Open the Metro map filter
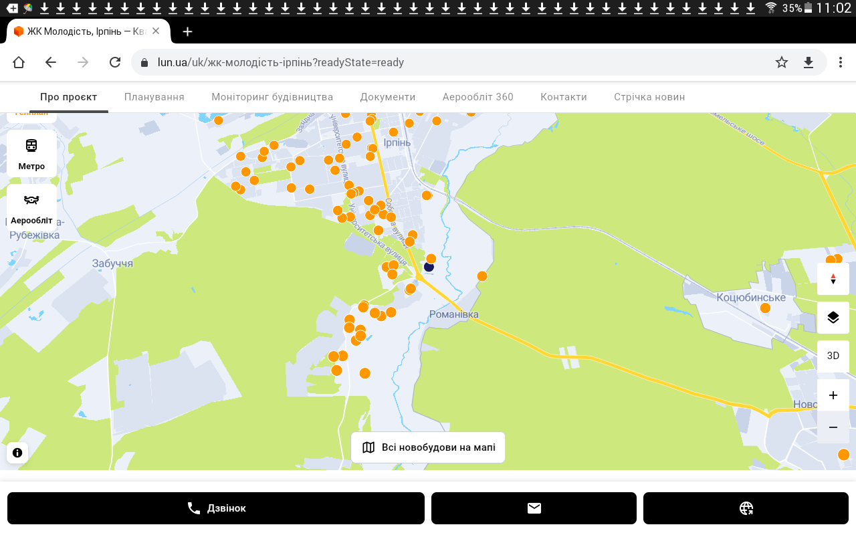The image size is (856, 535). [31, 154]
